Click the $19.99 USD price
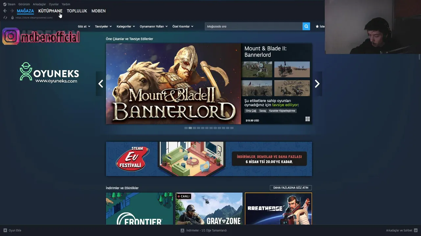 252,121
